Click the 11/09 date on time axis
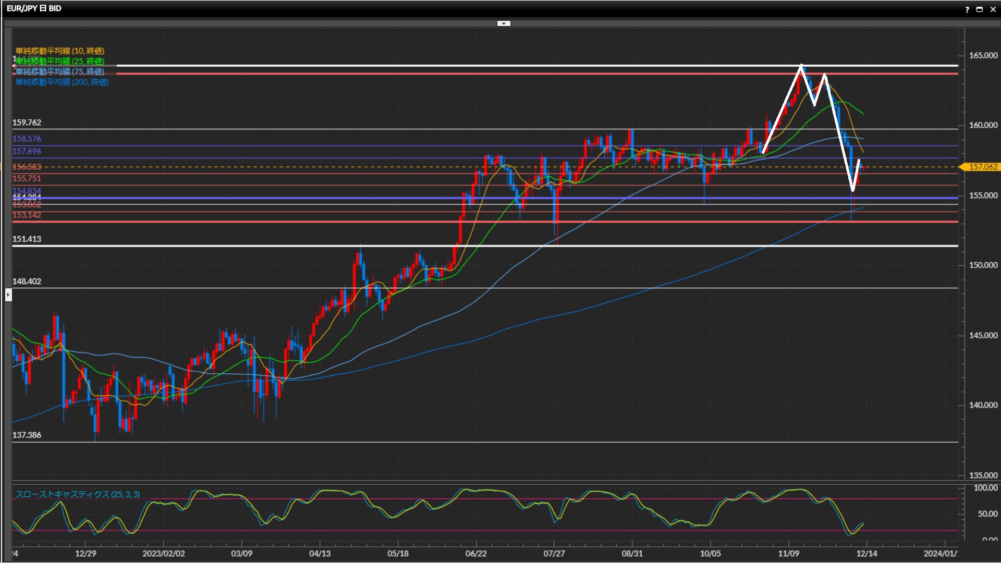Screen dimensions: 1001x563 tap(788, 554)
